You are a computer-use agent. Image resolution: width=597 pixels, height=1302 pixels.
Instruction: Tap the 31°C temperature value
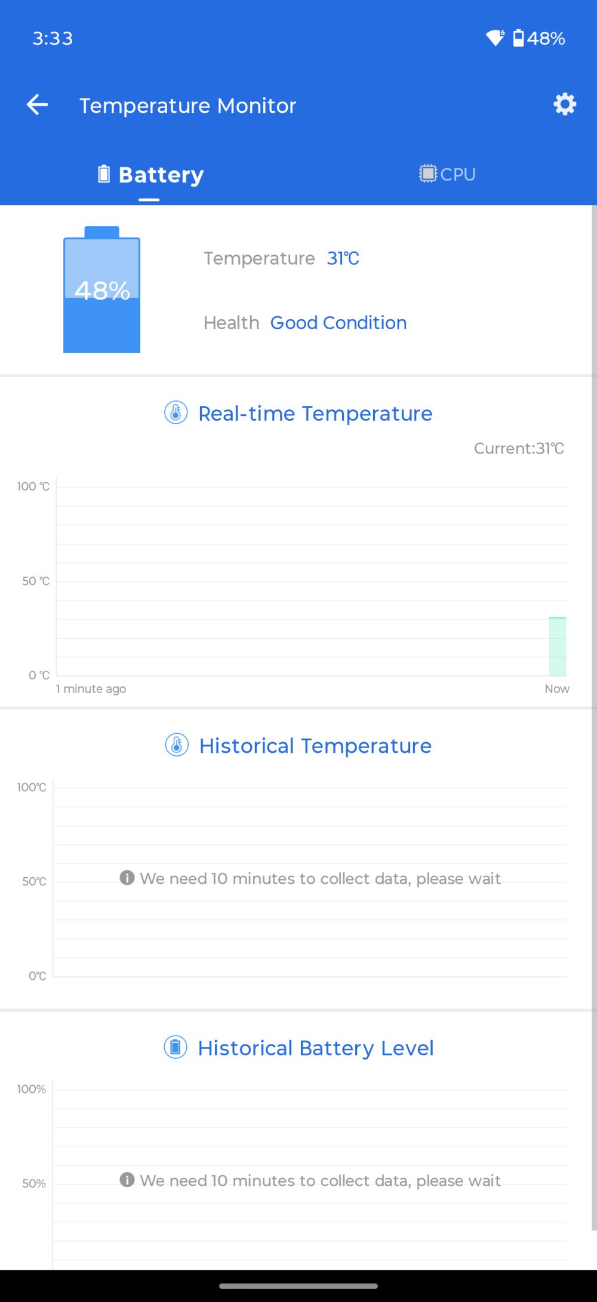(x=343, y=258)
